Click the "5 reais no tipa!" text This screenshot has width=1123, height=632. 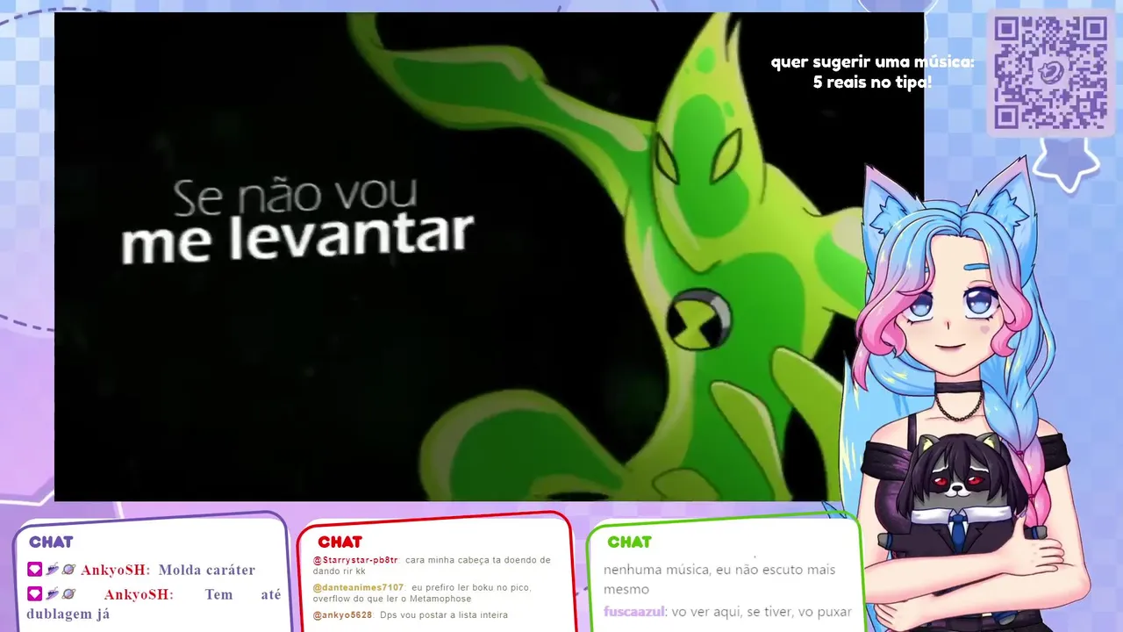872,83
